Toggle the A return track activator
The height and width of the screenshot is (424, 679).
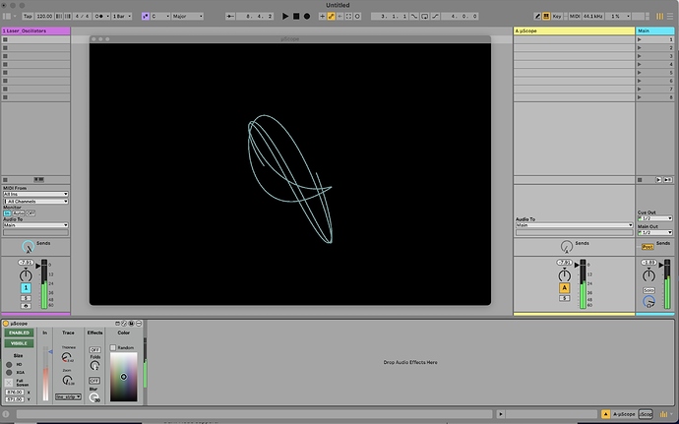[x=564, y=288]
